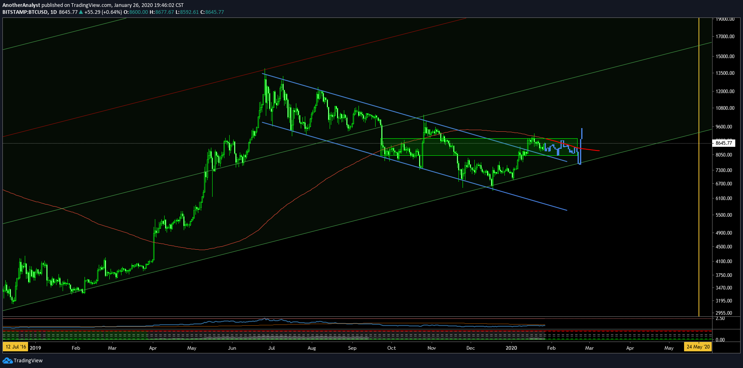Click the BITSTAMP:BTCUSD symbol label
Image resolution: width=743 pixels, height=368 pixels.
(25, 12)
